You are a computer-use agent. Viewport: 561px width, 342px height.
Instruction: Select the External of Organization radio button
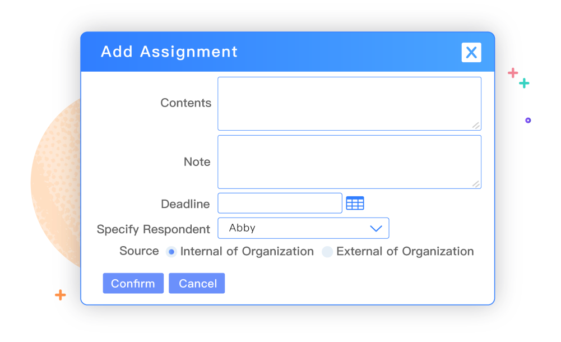coord(327,252)
